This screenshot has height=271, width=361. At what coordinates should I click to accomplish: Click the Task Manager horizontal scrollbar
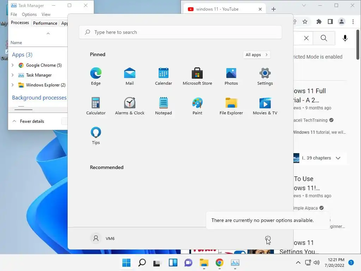(24, 109)
